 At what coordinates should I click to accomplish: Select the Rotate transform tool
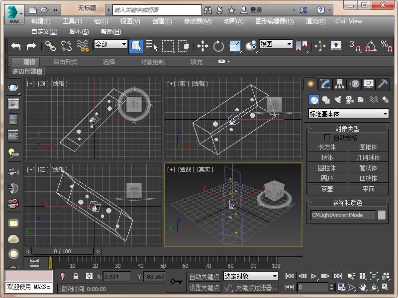point(218,46)
